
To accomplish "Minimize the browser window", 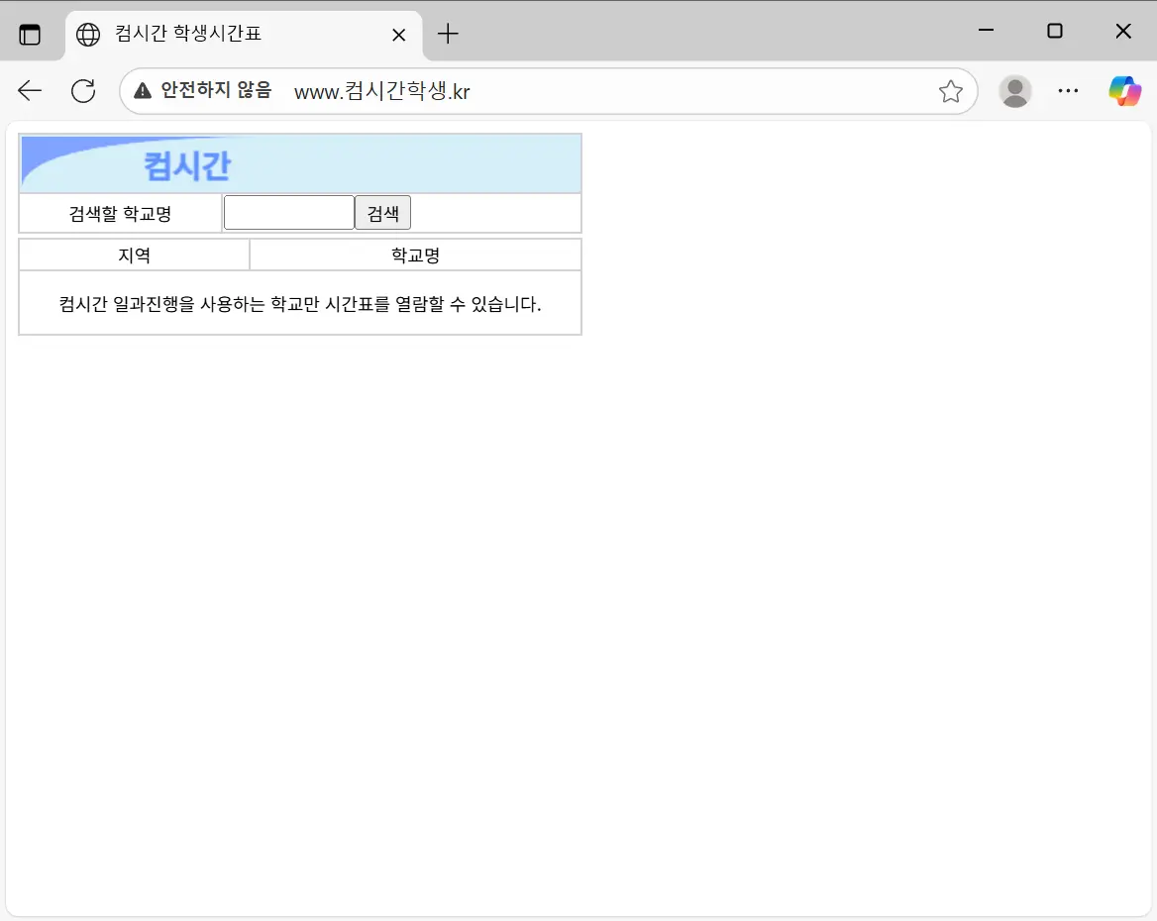I will pos(986,31).
